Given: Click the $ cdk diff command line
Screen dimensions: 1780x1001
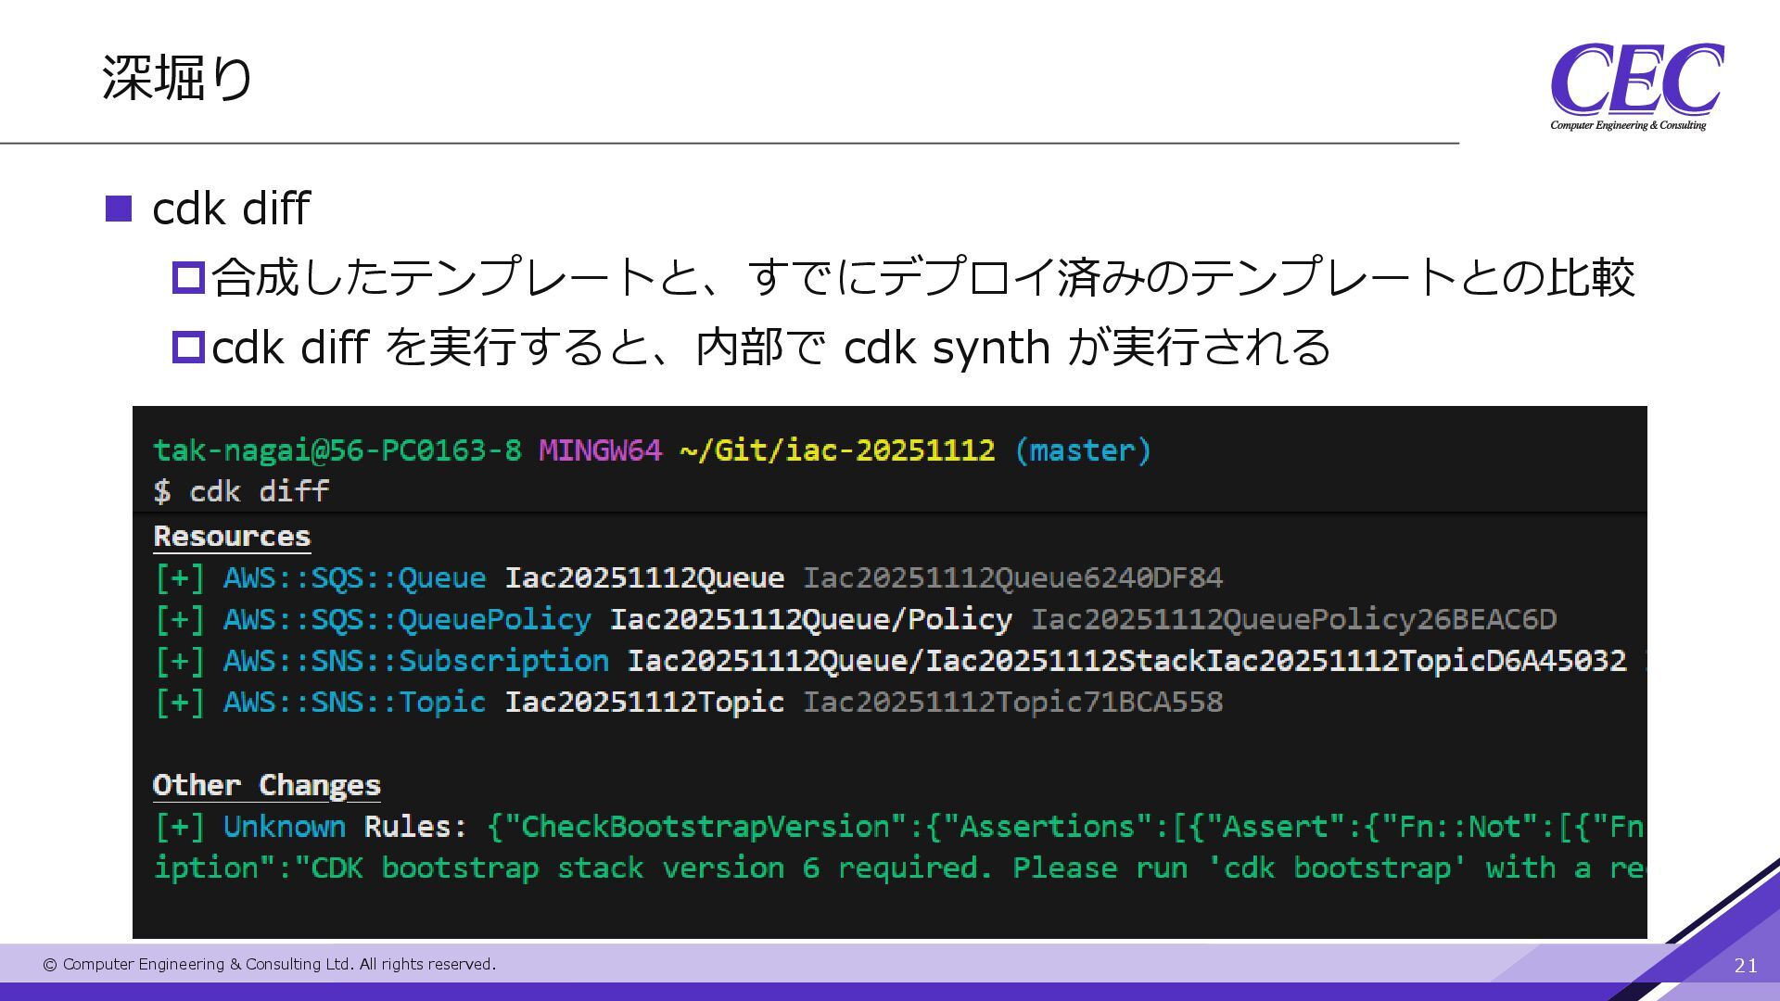Looking at the screenshot, I should click(x=241, y=491).
